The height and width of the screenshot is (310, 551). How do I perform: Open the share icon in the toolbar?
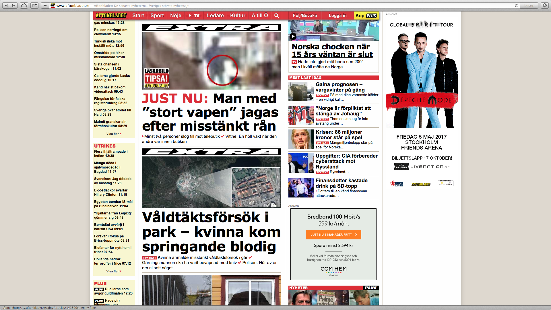pos(34,5)
